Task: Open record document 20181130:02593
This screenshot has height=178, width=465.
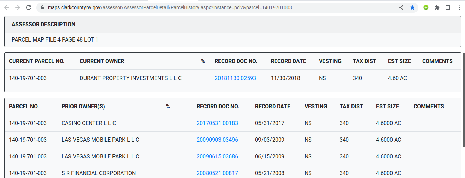Action: click(235, 78)
